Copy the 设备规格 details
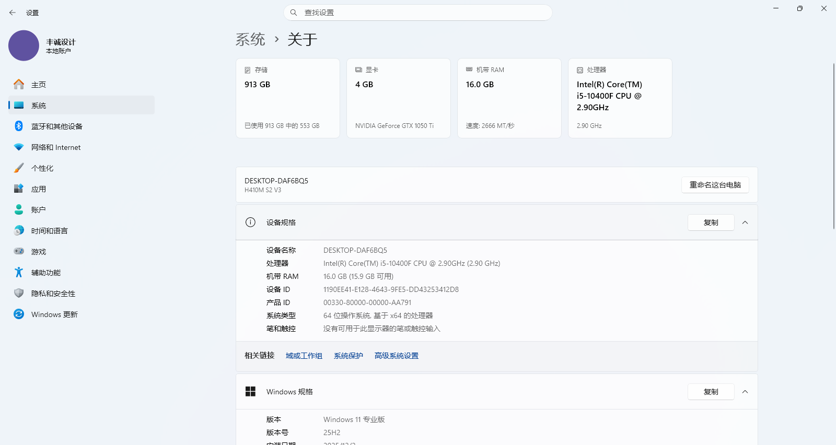836x445 pixels. [711, 223]
